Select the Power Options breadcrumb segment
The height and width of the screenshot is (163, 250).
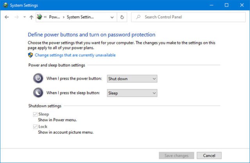(54, 17)
